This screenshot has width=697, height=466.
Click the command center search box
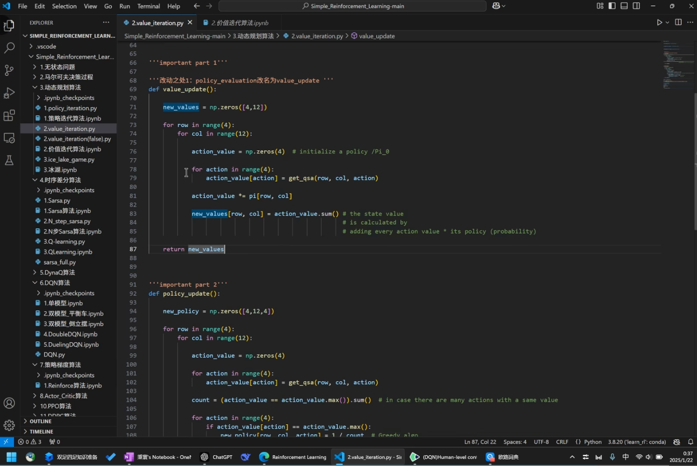pos(352,6)
